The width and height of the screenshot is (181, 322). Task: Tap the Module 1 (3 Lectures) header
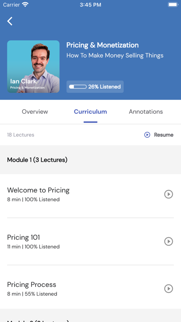[90, 160]
